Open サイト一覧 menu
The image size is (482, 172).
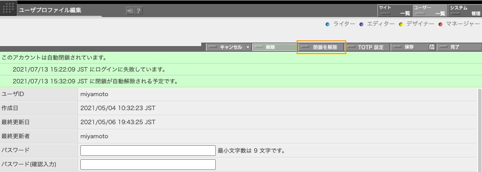(x=395, y=11)
